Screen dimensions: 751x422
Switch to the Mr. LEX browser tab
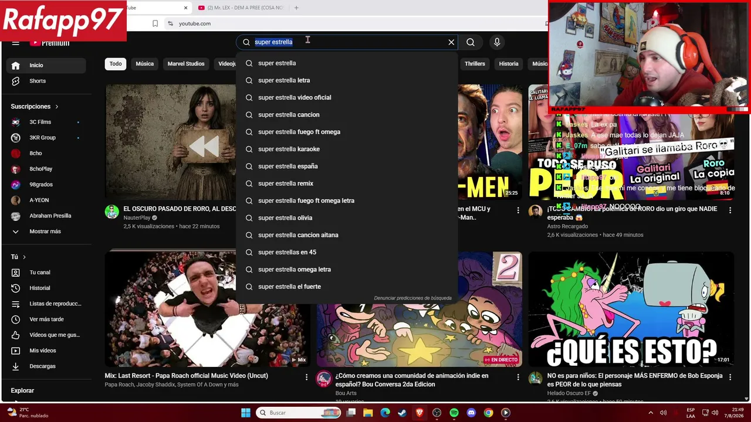coord(241,8)
